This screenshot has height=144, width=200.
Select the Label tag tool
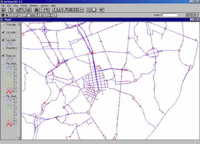point(46,15)
